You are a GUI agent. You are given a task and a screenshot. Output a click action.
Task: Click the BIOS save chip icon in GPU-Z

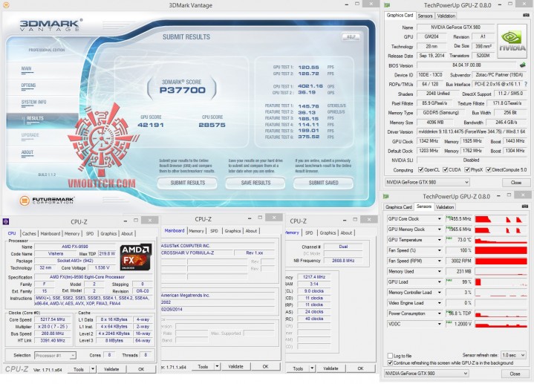tap(522, 65)
